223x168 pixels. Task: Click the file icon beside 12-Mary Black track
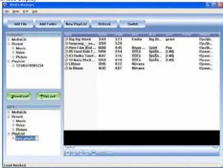pyautogui.click(x=67, y=60)
